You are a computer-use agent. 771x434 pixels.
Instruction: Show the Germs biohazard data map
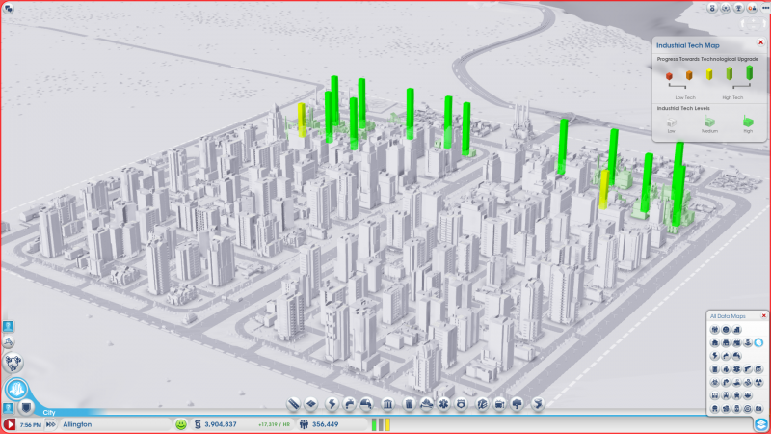[x=715, y=382]
